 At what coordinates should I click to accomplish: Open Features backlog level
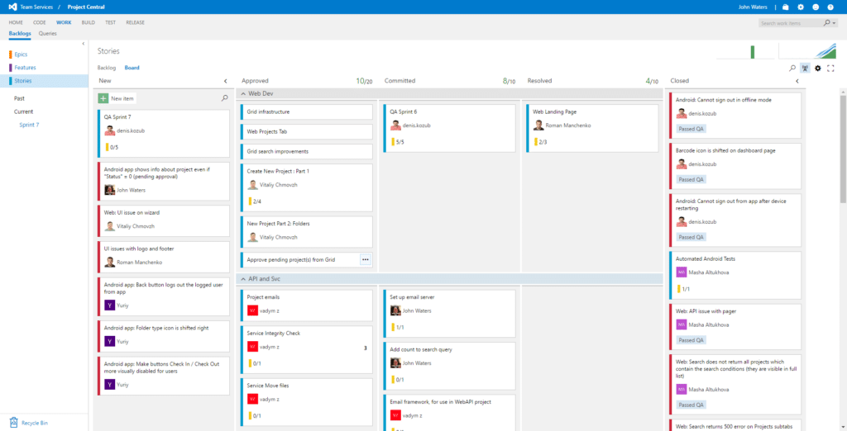click(x=26, y=68)
